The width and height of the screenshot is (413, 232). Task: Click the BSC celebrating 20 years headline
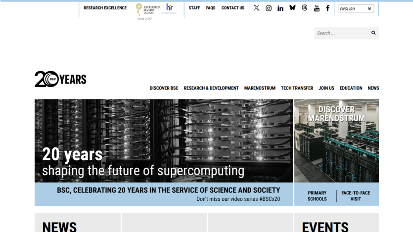point(169,190)
